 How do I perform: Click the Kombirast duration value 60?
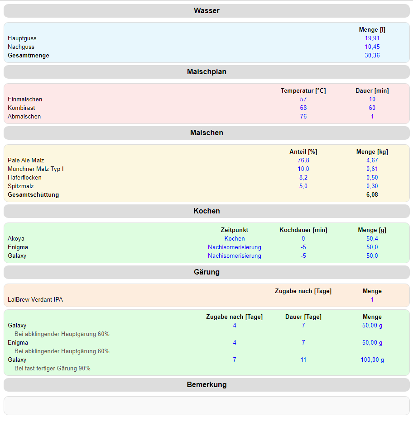[x=372, y=108]
